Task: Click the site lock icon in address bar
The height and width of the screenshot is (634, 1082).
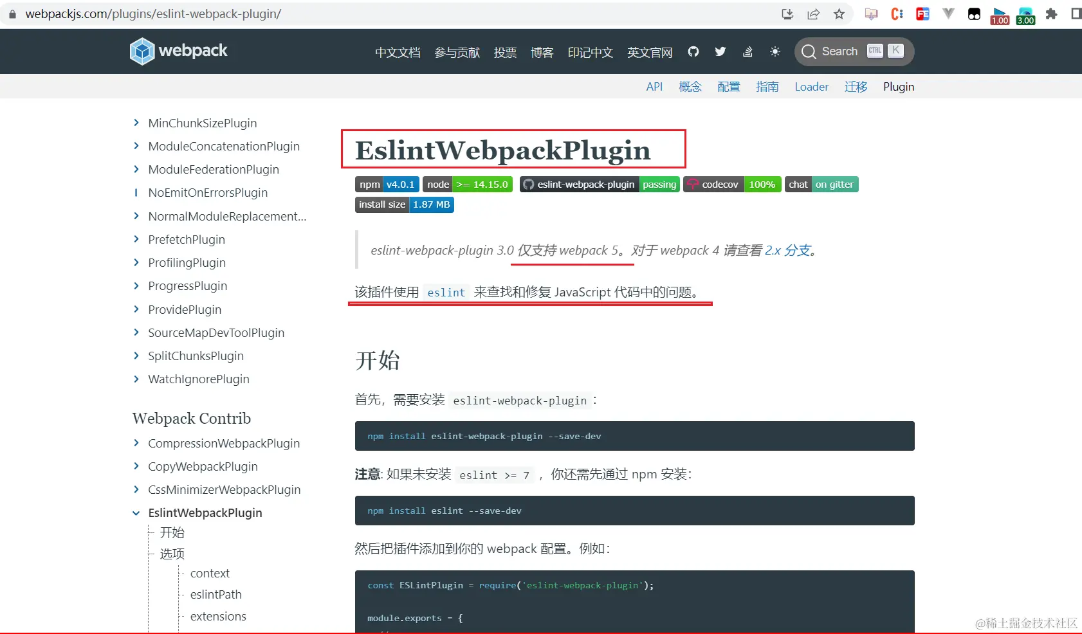Action: click(x=12, y=14)
